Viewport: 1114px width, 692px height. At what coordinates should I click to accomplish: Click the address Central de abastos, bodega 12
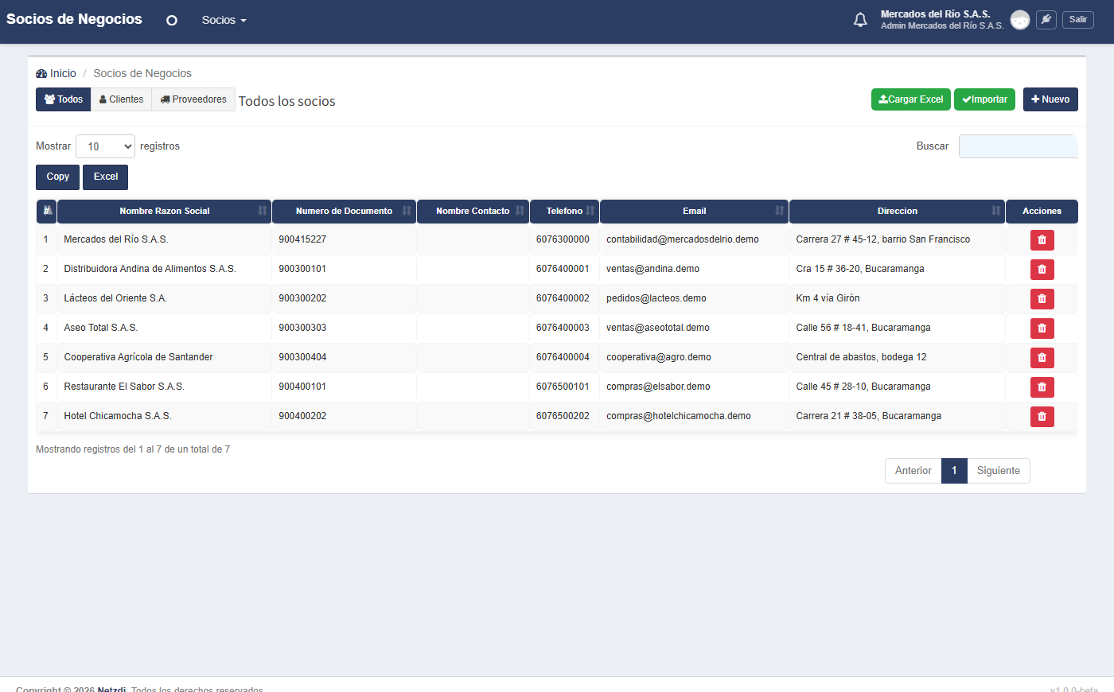point(861,357)
